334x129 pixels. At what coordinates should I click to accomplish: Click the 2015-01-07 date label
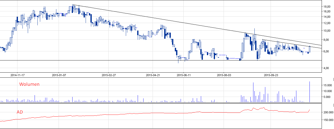tap(59, 75)
